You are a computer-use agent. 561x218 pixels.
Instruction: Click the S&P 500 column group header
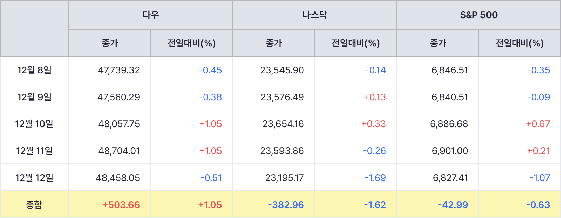(x=478, y=15)
